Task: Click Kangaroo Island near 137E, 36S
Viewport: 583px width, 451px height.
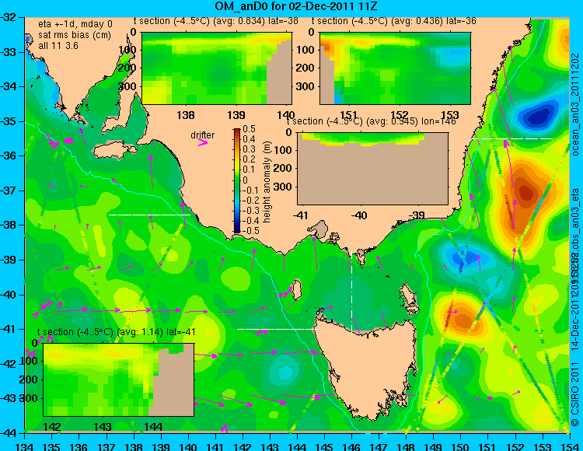Action: click(x=114, y=151)
